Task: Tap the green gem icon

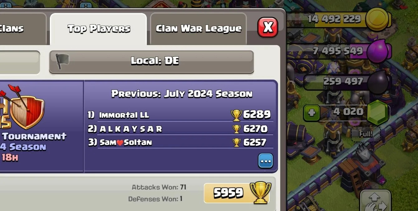Action: pyautogui.click(x=377, y=113)
